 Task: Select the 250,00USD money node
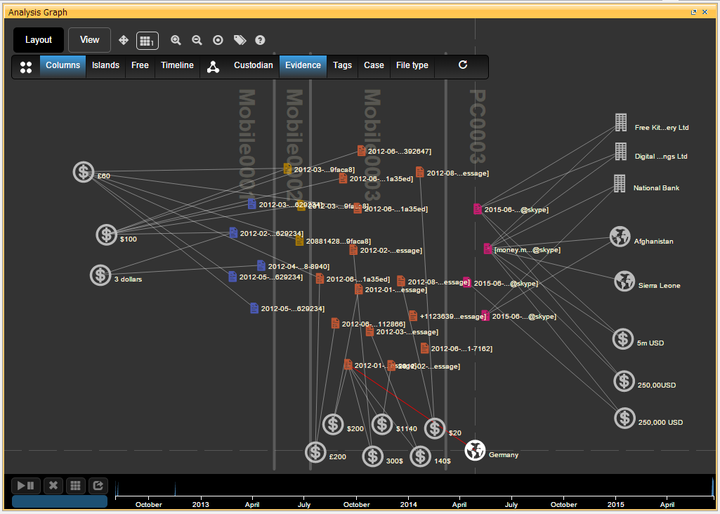pos(624,381)
